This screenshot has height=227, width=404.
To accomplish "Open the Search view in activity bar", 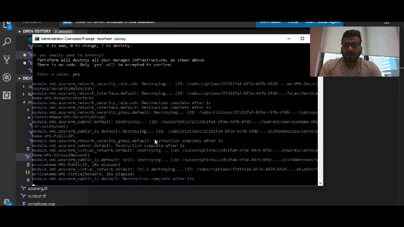I will [7, 41].
